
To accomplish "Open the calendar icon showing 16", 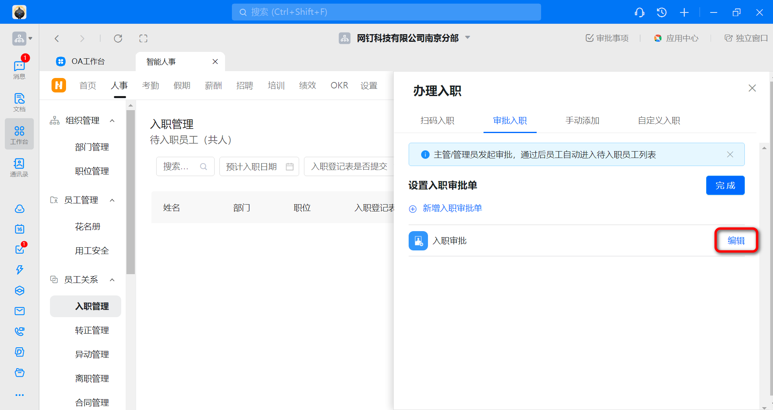I will point(19,229).
